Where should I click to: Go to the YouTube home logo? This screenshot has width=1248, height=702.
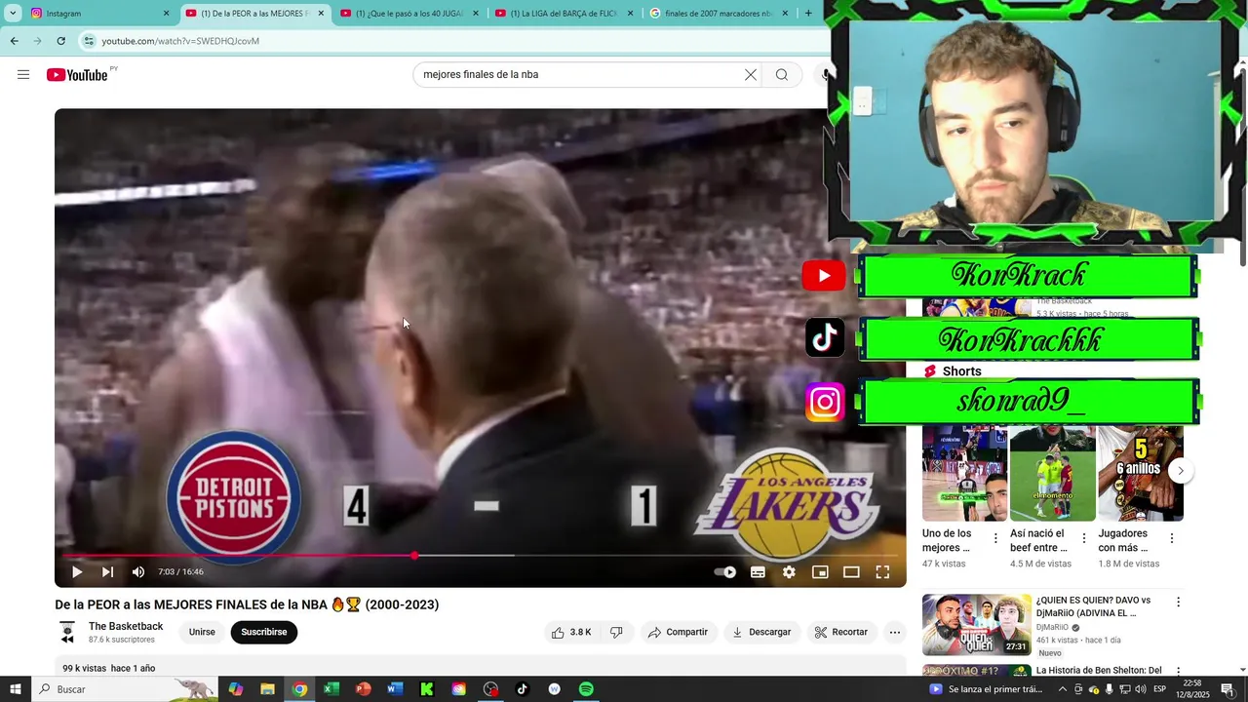pos(77,75)
